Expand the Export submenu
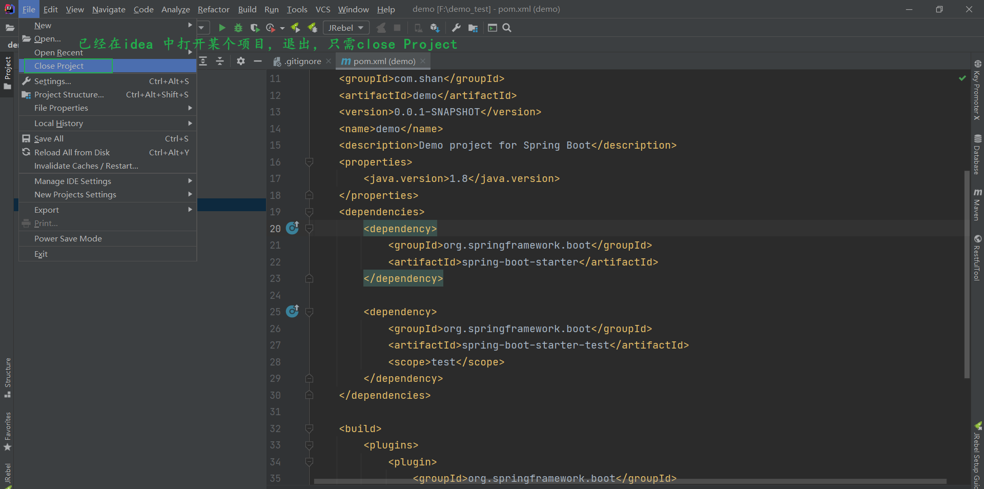Viewport: 984px width, 489px height. [x=108, y=210]
